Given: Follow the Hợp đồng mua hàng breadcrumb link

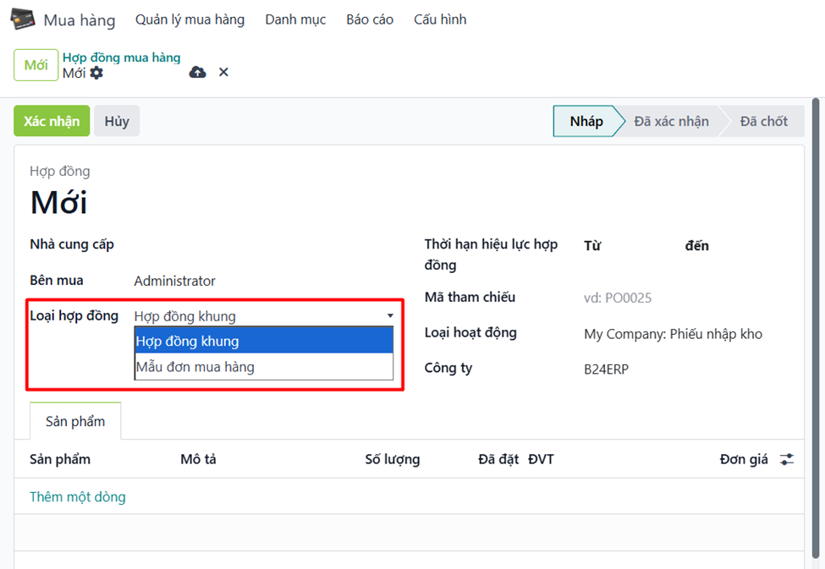Looking at the screenshot, I should 121,57.
